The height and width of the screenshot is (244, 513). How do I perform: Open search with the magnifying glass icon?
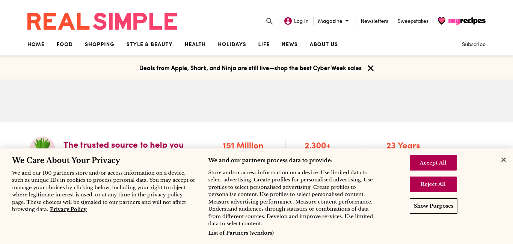click(x=269, y=21)
